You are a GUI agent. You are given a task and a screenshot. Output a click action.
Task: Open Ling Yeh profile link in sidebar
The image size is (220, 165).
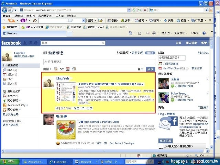click(20, 53)
